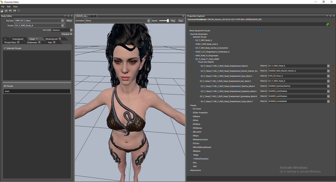
Task: Add a new tab with plus
Action: click(x=5, y=39)
